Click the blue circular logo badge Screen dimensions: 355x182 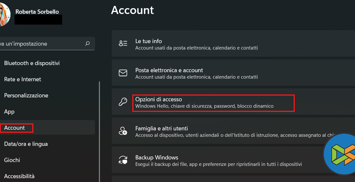(340, 154)
